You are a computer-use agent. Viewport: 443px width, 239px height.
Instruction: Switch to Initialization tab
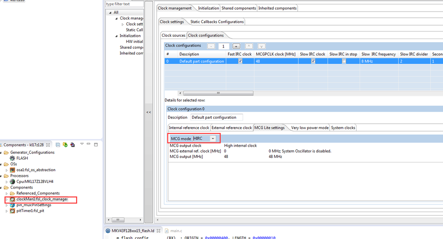(x=208, y=8)
